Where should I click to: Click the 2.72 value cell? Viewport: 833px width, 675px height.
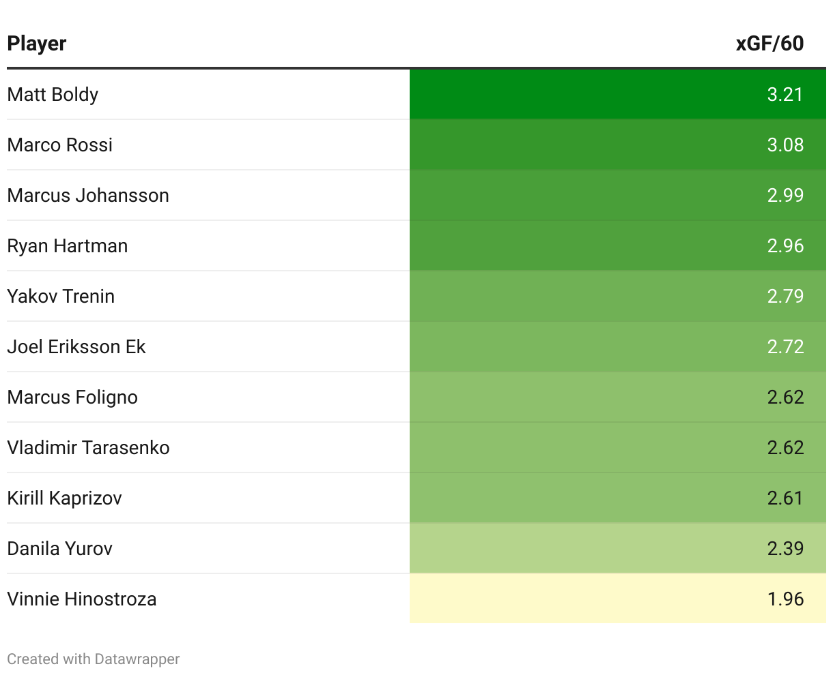618,346
